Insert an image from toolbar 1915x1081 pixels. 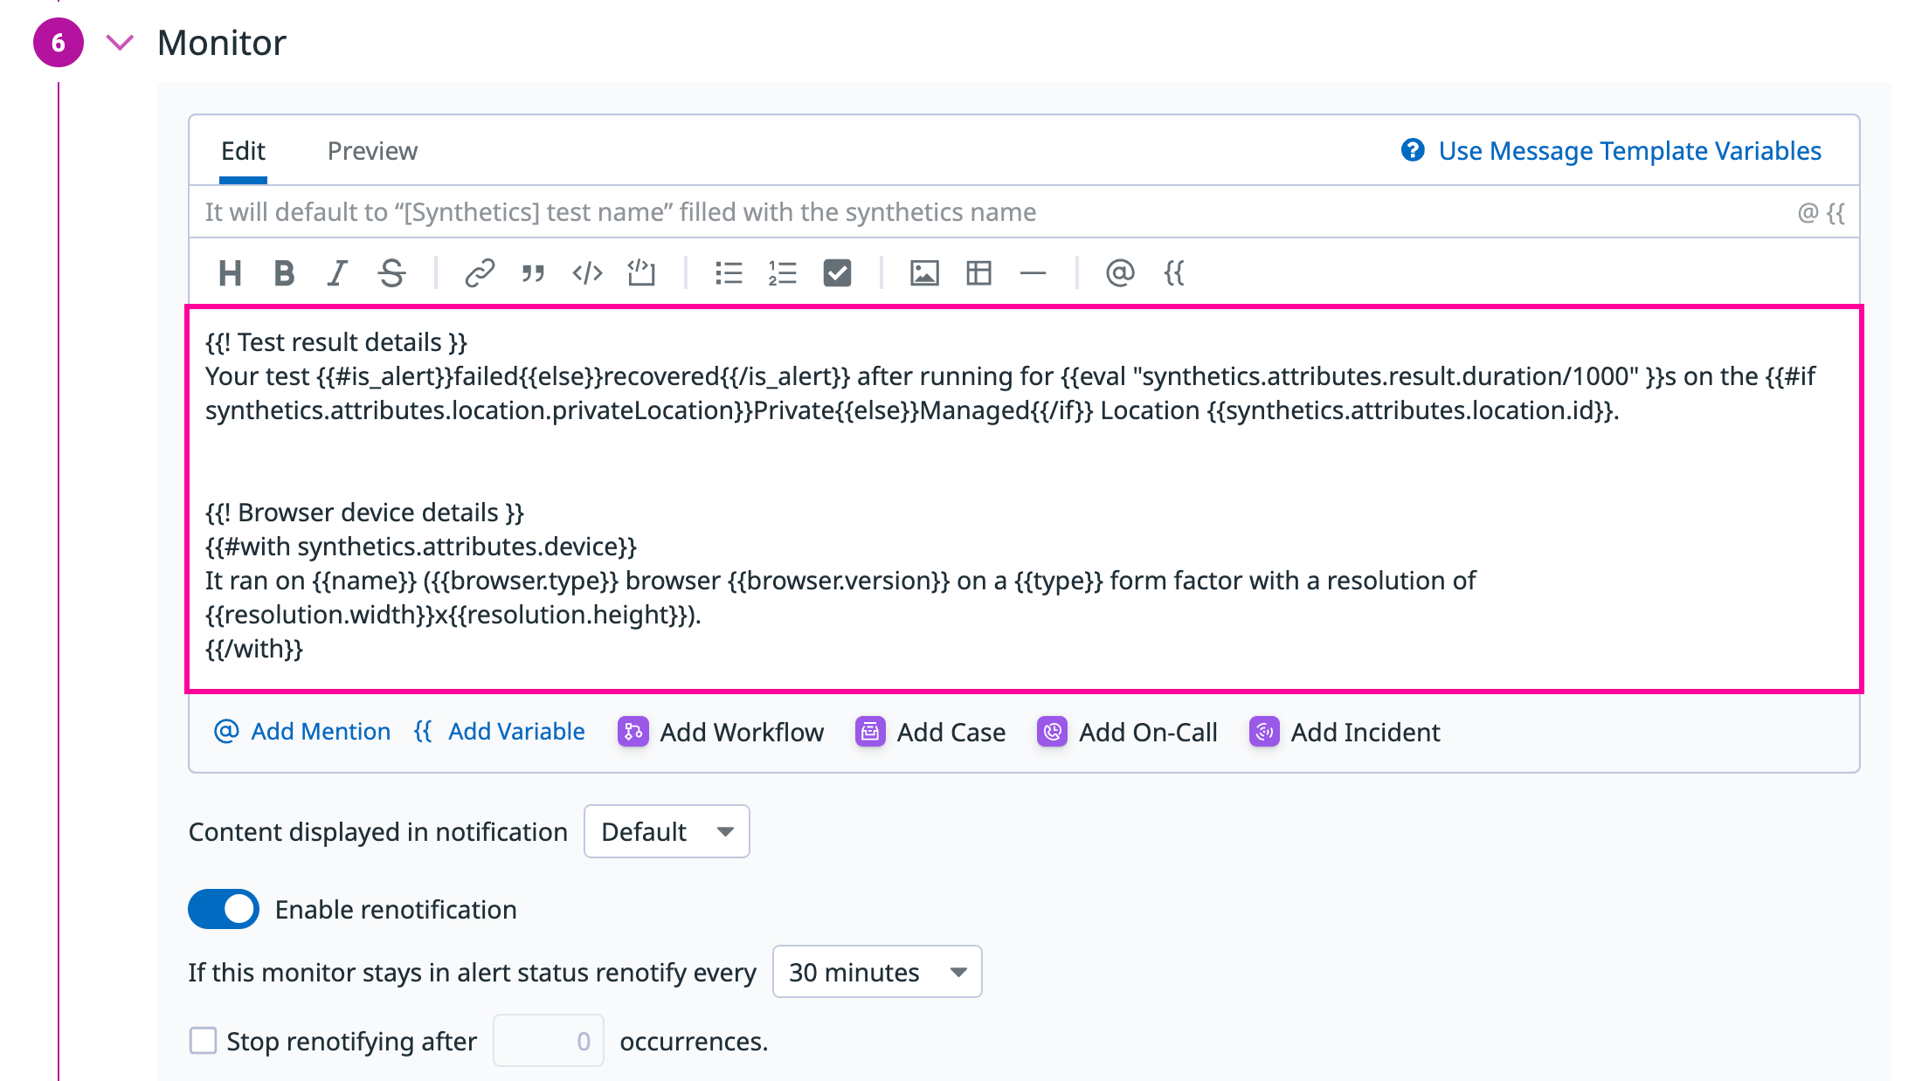point(924,273)
